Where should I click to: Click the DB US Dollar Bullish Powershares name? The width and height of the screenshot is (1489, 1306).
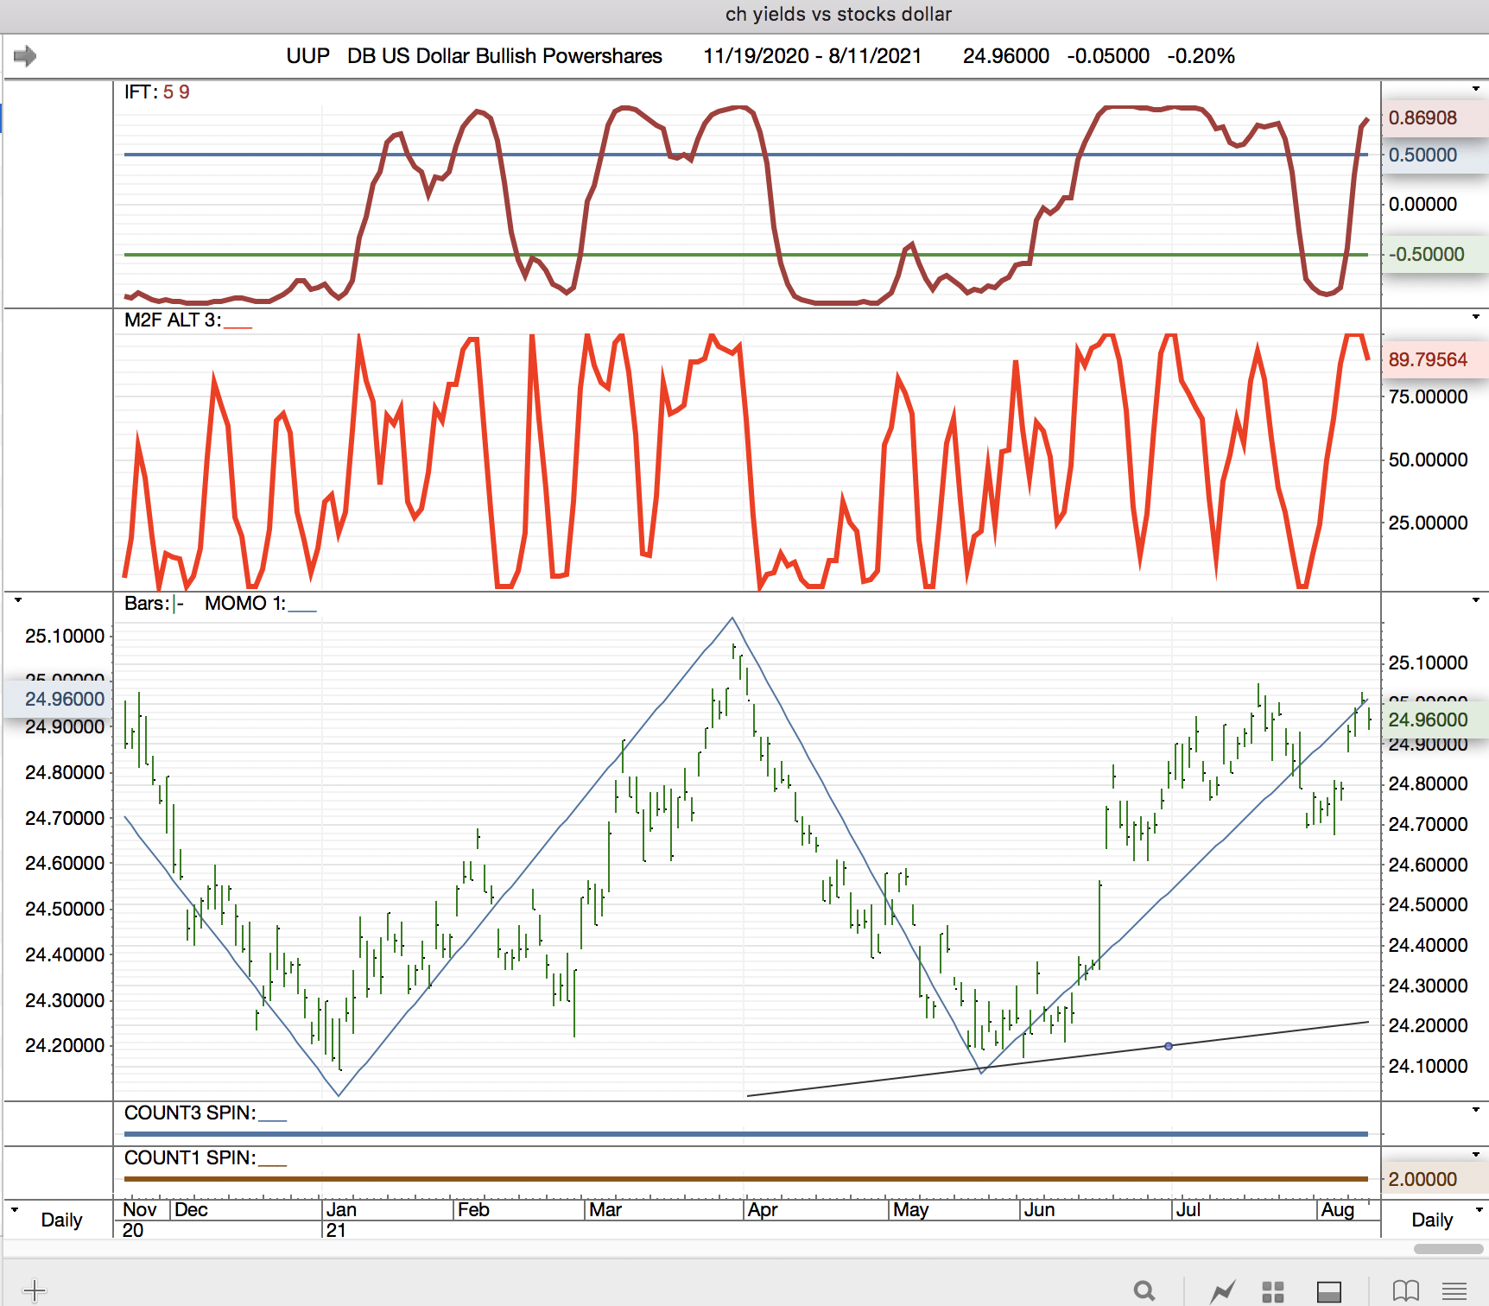pyautogui.click(x=504, y=56)
